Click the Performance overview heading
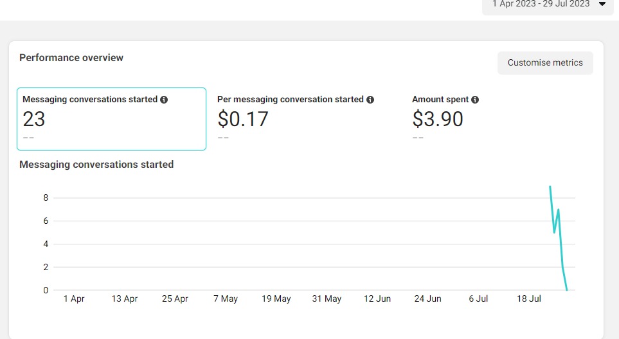The height and width of the screenshot is (339, 619). (x=71, y=58)
